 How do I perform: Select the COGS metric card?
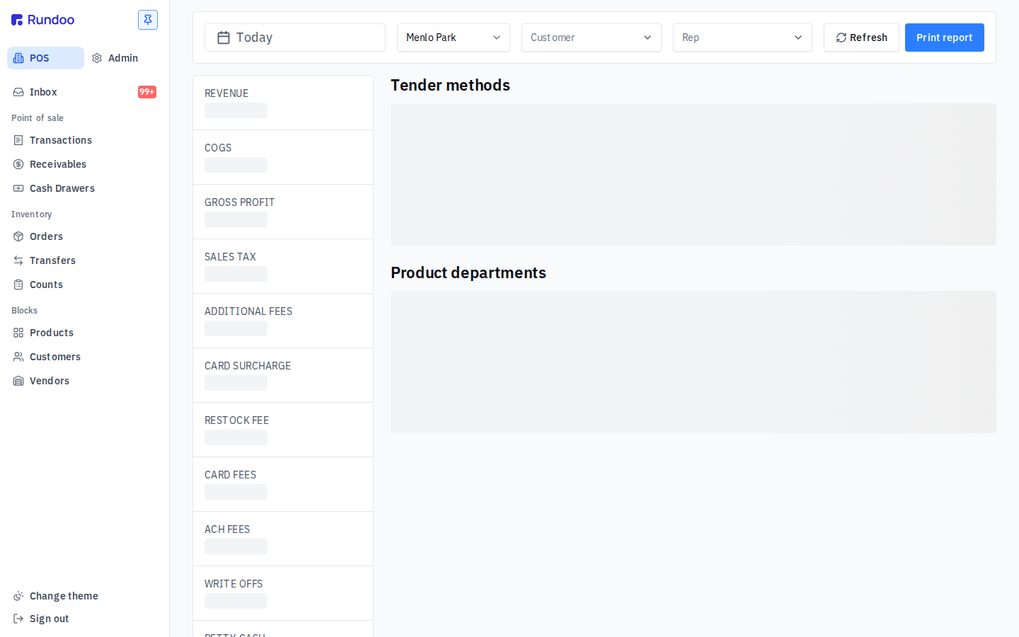pos(283,157)
